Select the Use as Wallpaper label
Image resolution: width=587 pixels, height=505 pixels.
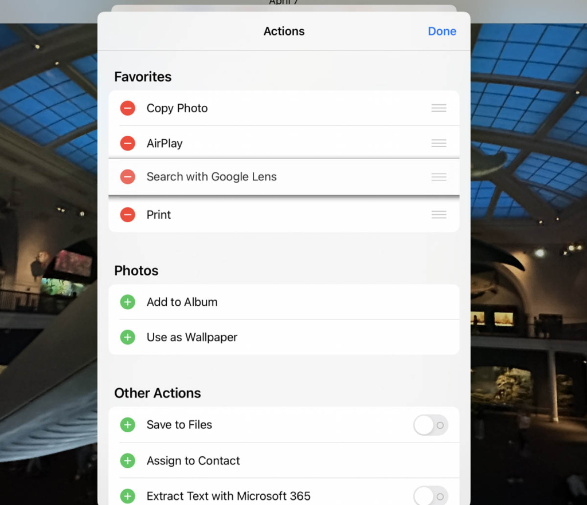(191, 337)
